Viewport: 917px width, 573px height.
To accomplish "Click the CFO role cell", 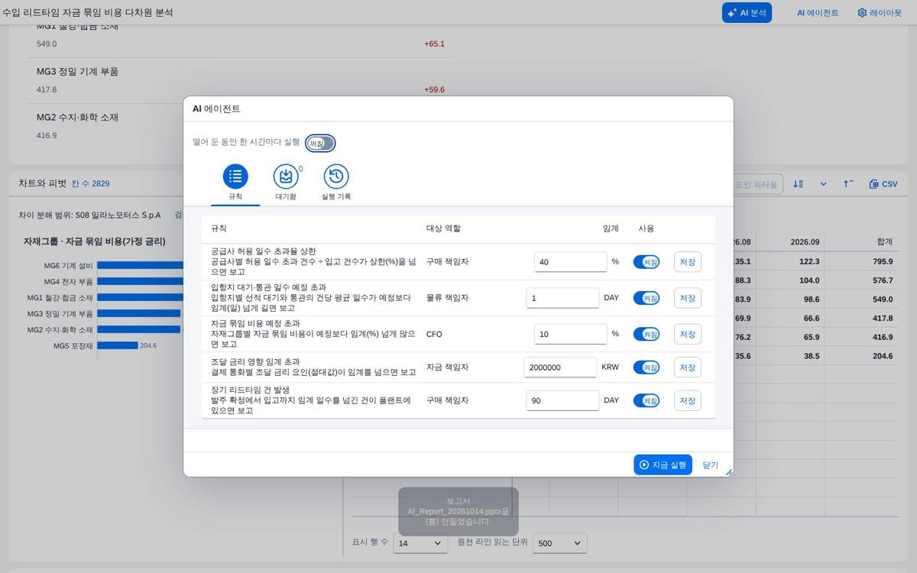I will click(434, 334).
